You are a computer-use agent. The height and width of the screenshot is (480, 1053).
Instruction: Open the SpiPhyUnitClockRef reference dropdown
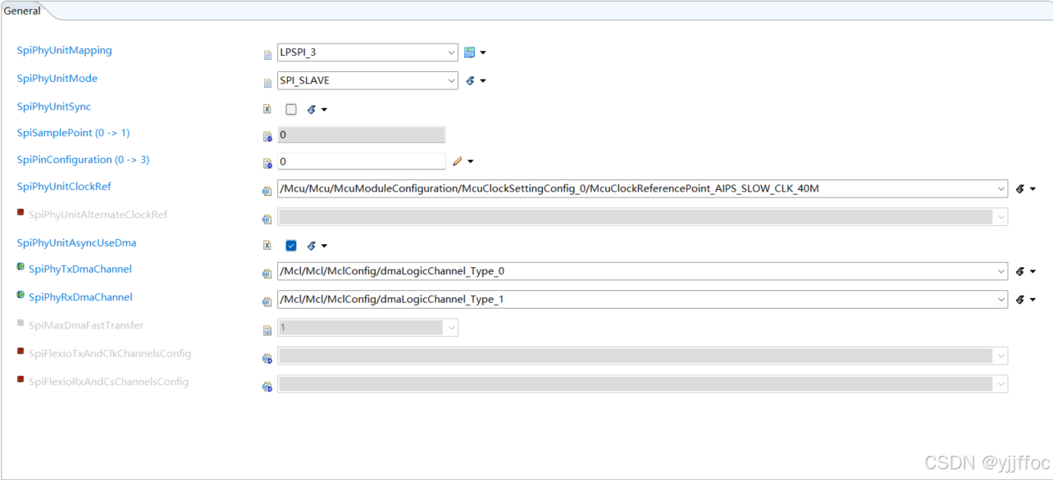coord(642,189)
